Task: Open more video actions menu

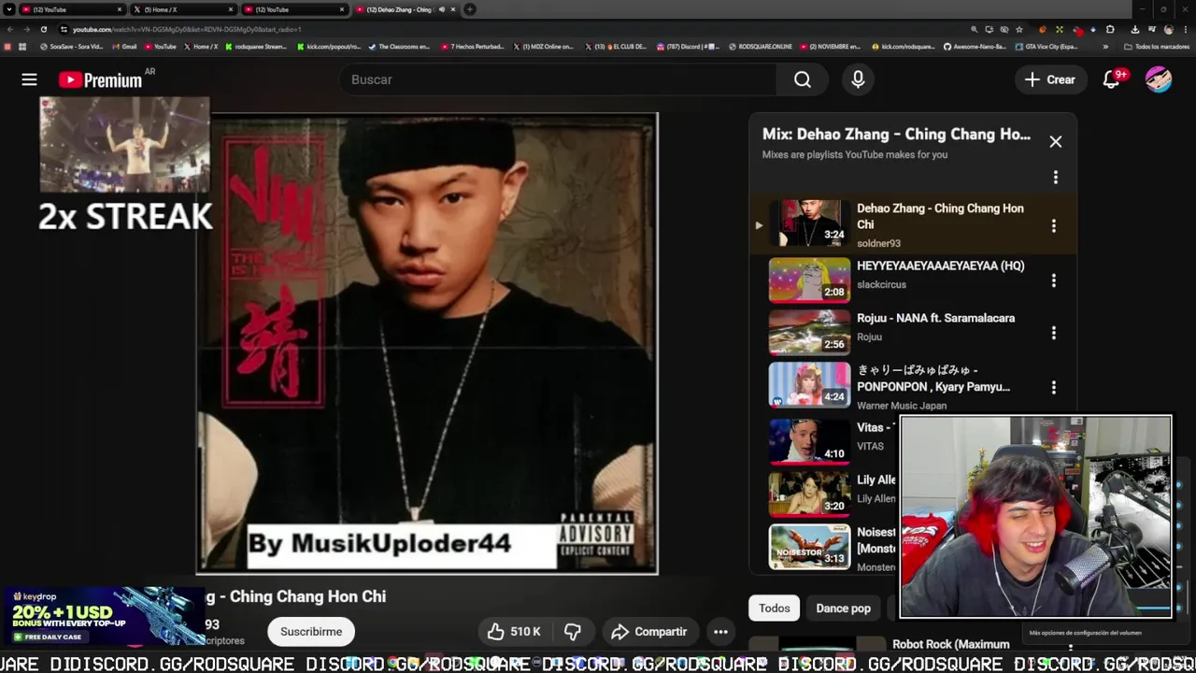Action: (x=720, y=632)
